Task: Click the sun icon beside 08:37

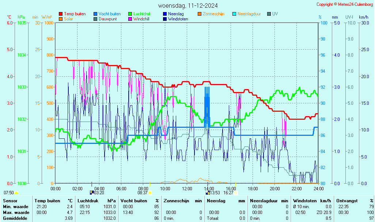Action: coord(150,193)
